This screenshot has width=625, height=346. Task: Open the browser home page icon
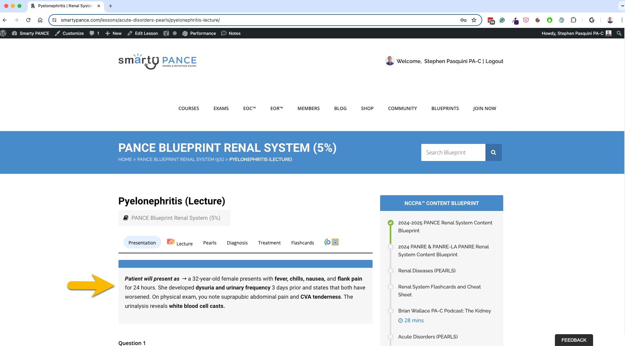[x=40, y=20]
